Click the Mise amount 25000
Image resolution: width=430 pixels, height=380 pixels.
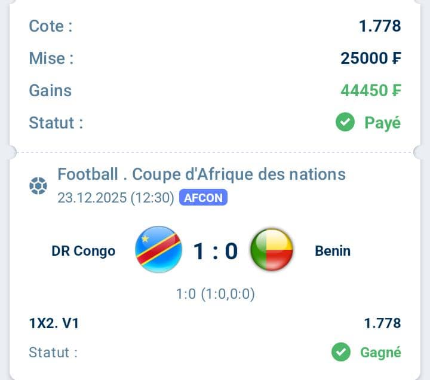370,58
